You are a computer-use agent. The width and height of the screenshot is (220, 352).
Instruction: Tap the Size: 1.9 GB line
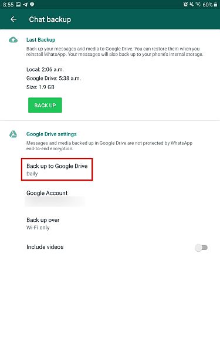40,87
